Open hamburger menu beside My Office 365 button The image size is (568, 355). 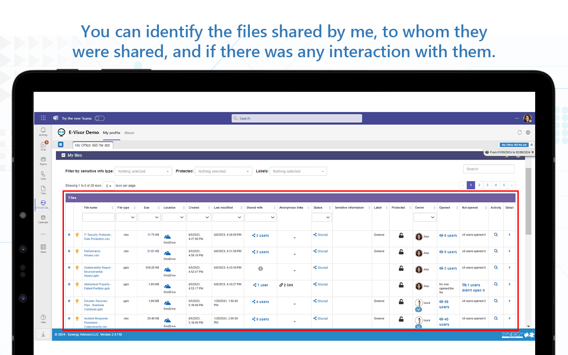532,145
